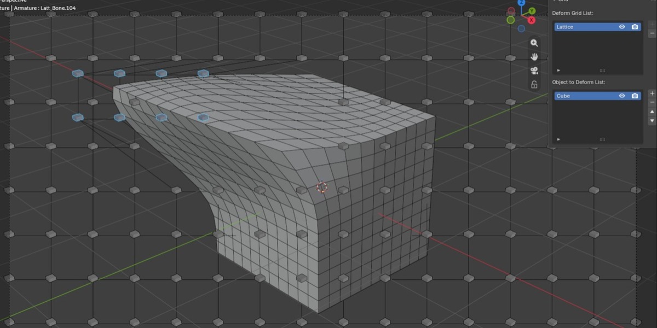The width and height of the screenshot is (657, 328).
Task: Toggle Cube viewport visibility eye
Action: [622, 96]
